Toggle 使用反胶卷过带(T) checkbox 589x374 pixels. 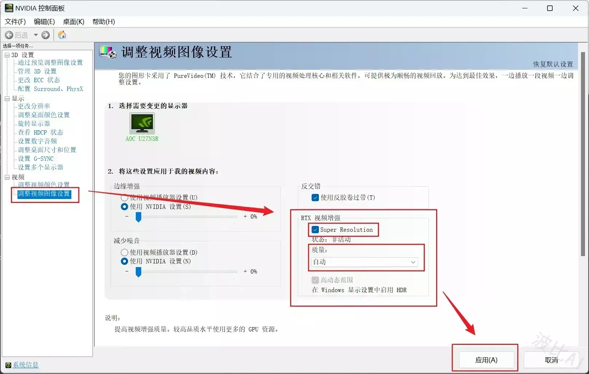(315, 198)
